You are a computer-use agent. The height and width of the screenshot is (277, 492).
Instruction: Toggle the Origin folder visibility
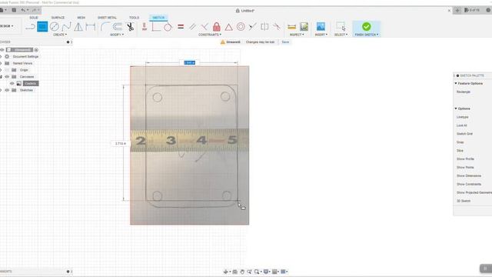(x=7, y=70)
